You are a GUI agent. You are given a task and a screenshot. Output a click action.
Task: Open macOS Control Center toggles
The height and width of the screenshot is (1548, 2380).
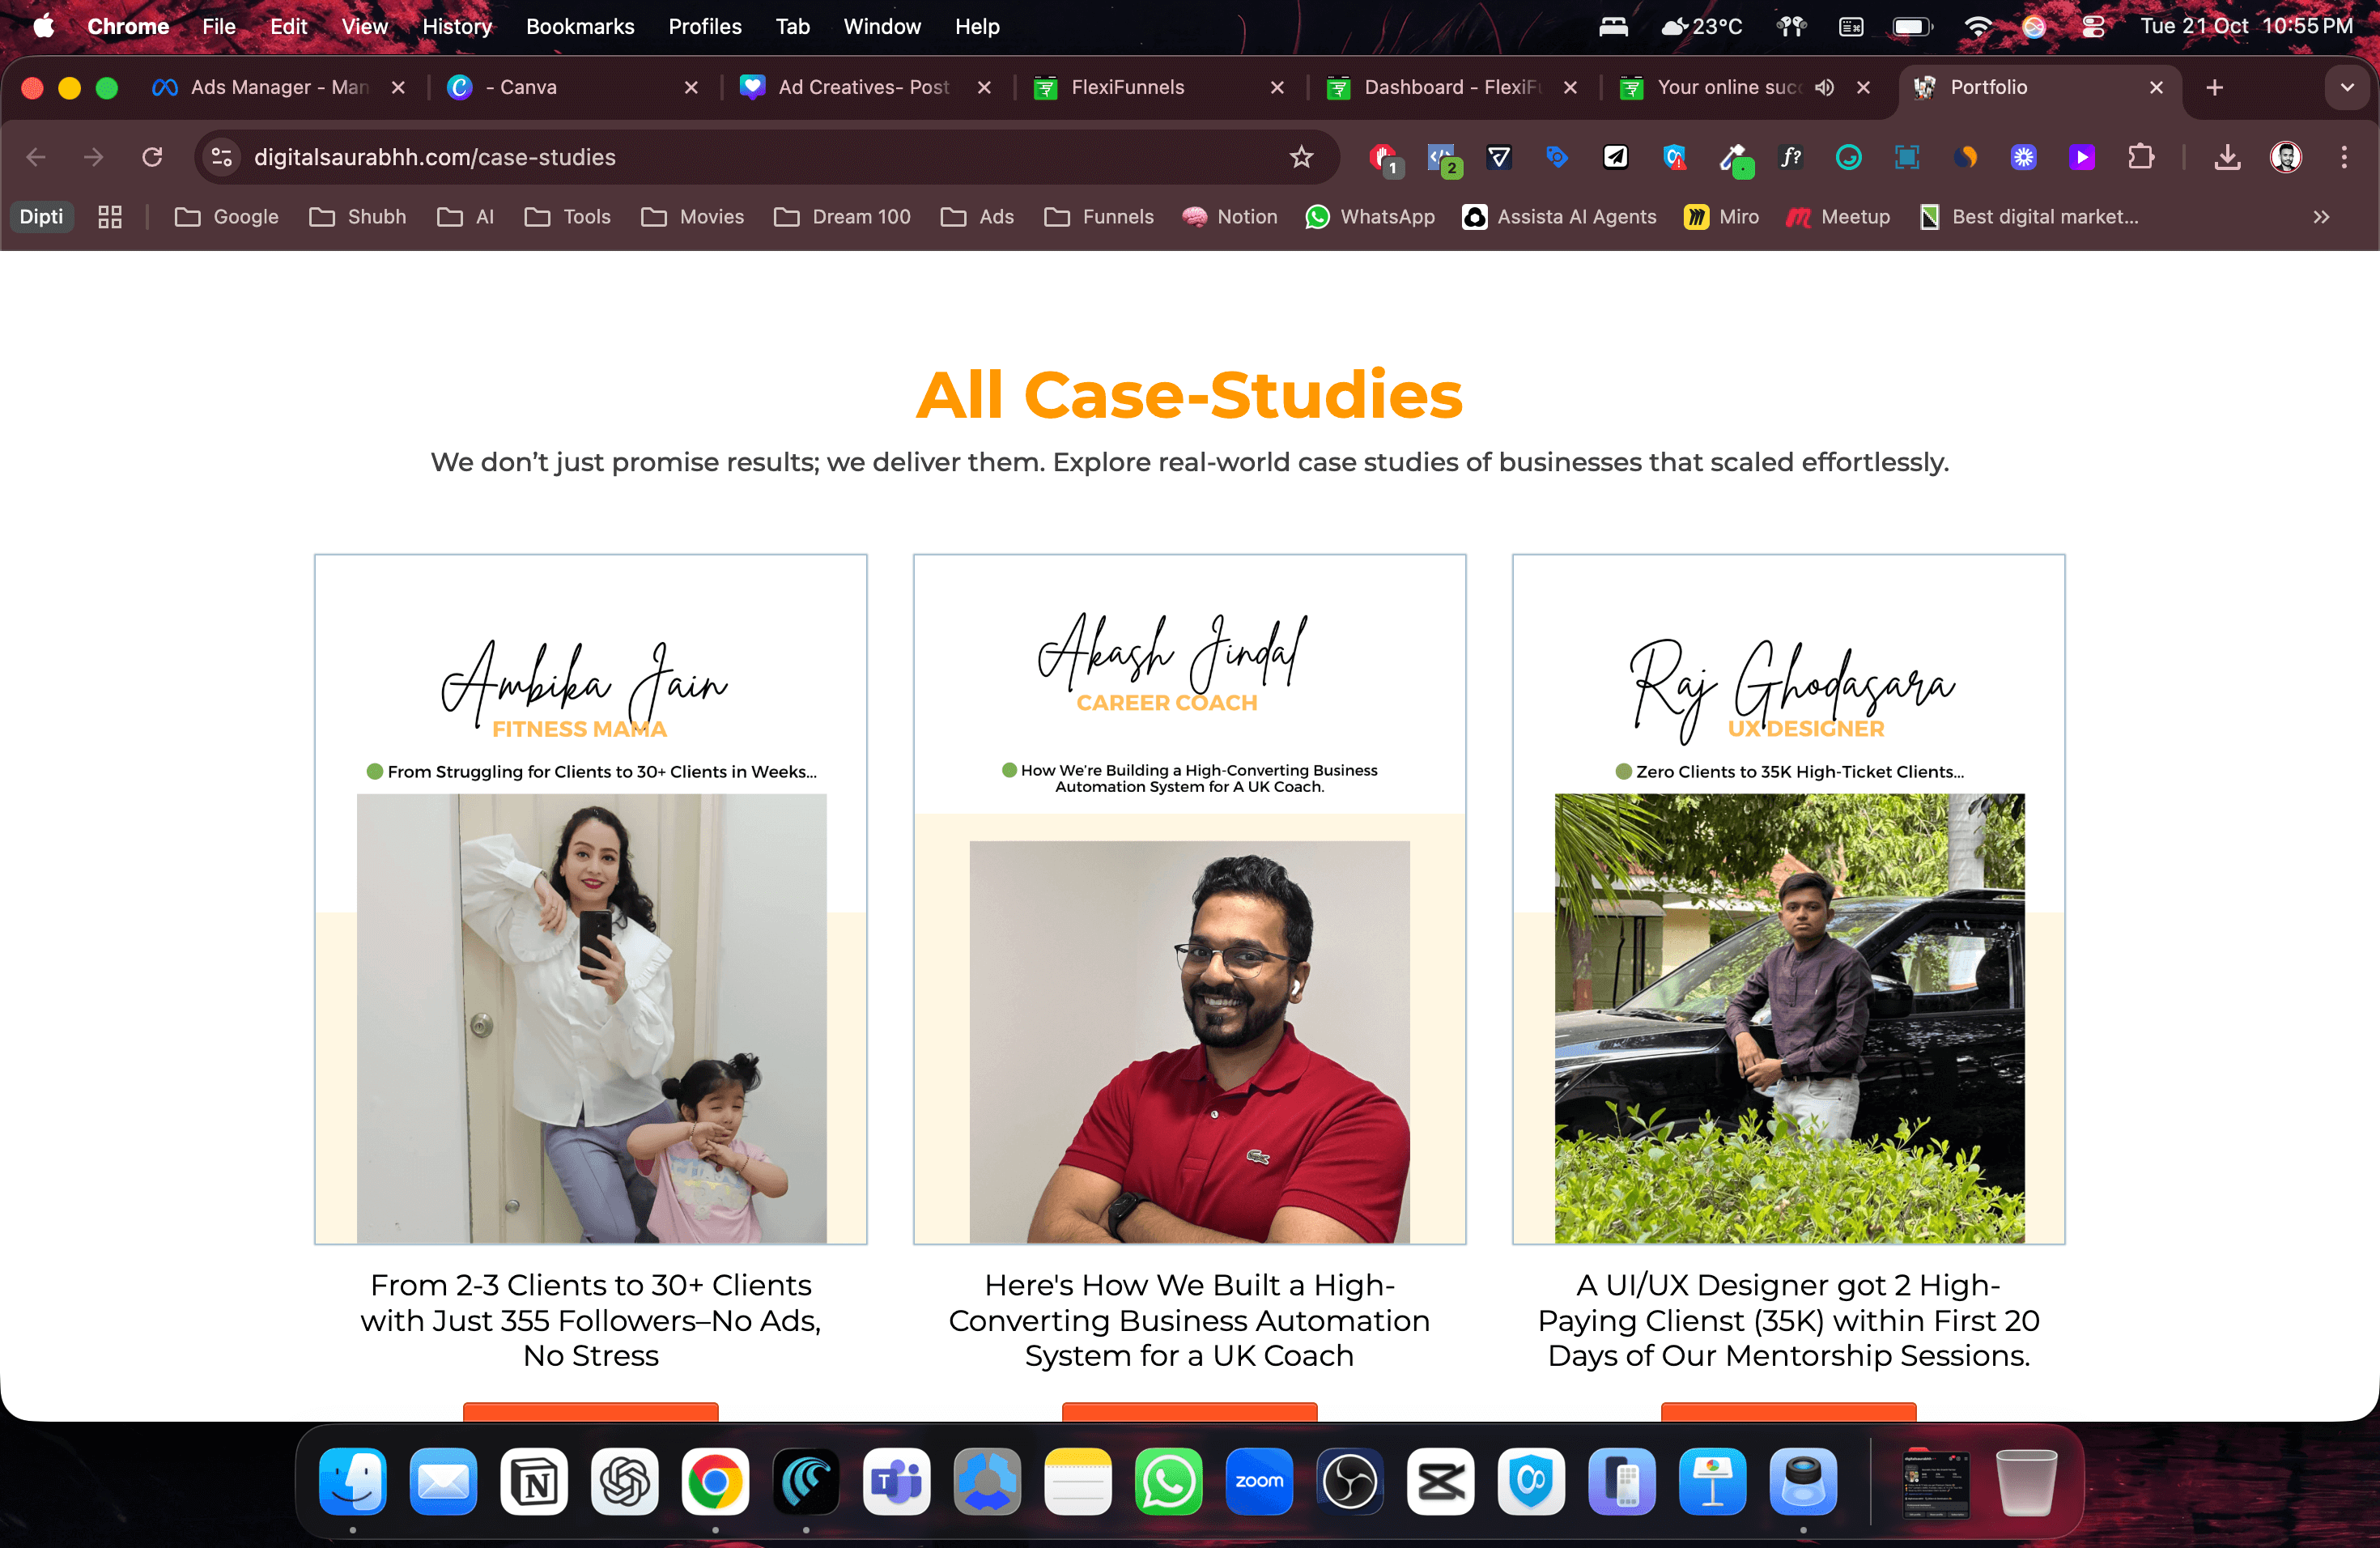point(2093,27)
